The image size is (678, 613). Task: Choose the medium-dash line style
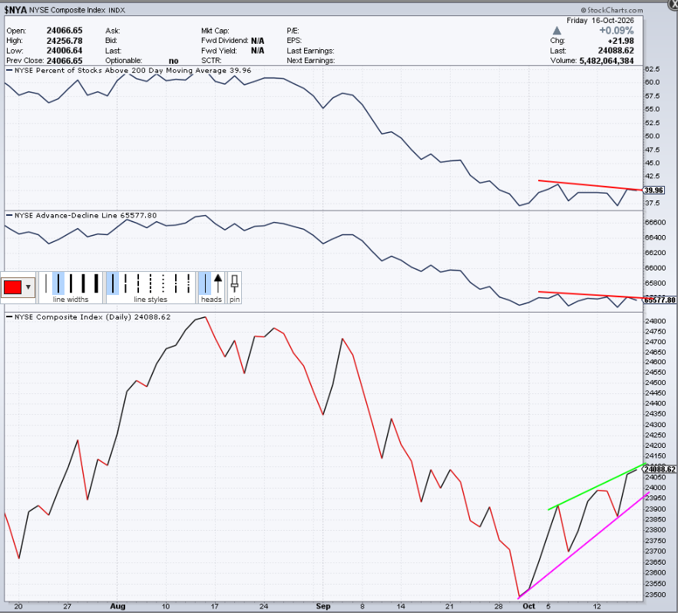pyautogui.click(x=138, y=283)
